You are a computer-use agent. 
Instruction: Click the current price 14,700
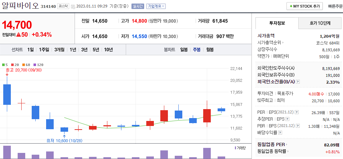coord(17,25)
